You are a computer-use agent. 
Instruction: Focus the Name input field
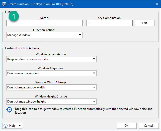click(x=44, y=23)
